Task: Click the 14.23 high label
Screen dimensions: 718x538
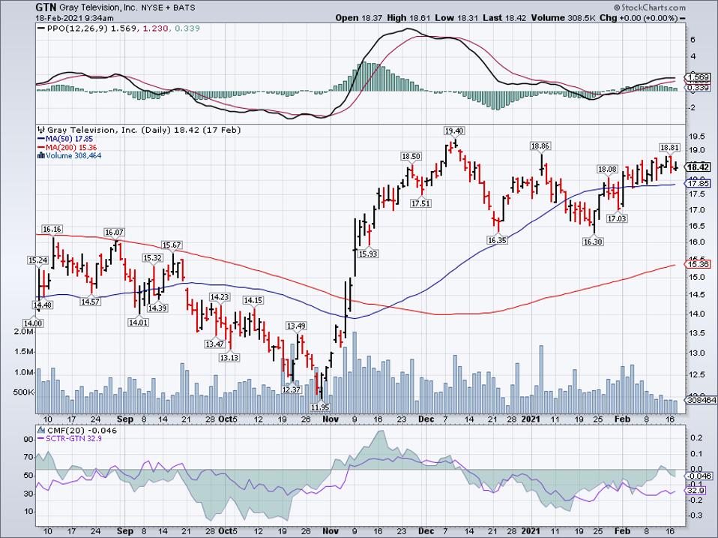Action: (220, 297)
